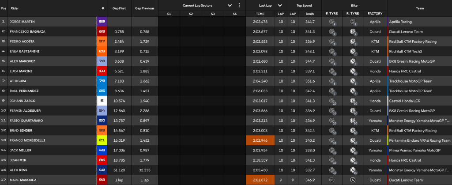Click Marc Marquez's rear soft tyre icon
This screenshot has height=185, width=452.
(353, 180)
